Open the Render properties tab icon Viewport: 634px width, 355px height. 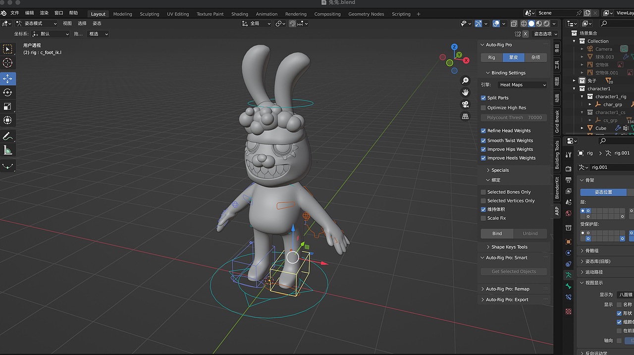point(569,169)
